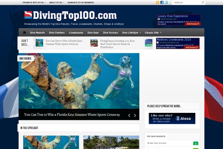Select the Top Dive Resorts tab
This screenshot has width=223, height=149.
pyautogui.click(x=156, y=136)
